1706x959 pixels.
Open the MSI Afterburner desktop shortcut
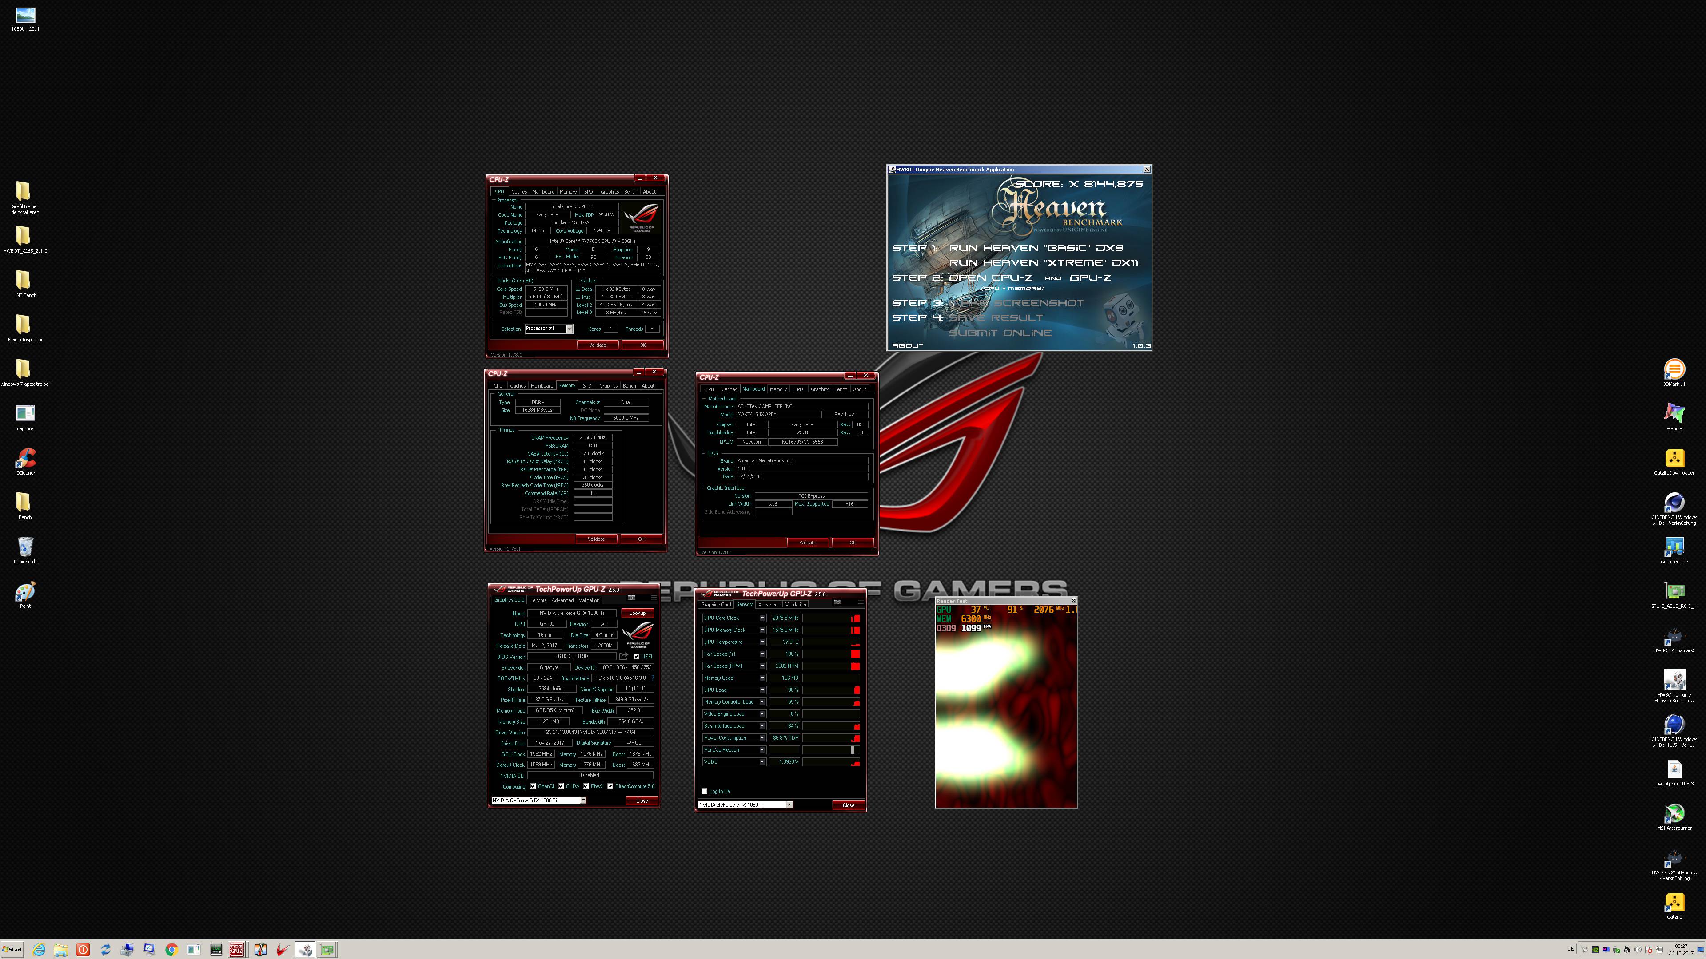(x=1674, y=816)
